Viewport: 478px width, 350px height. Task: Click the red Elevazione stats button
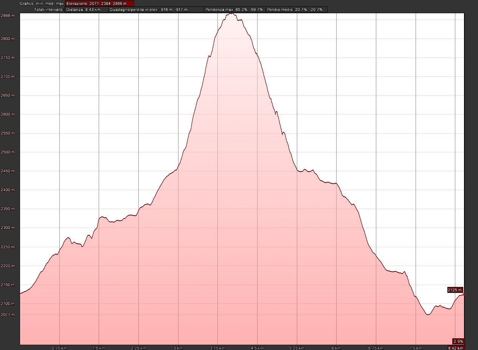[99, 3]
